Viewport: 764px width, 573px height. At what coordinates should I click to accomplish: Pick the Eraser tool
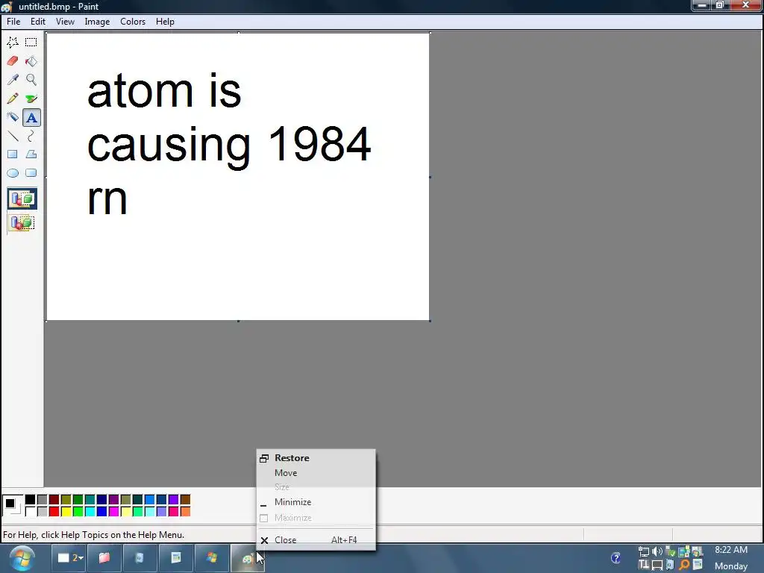click(13, 61)
